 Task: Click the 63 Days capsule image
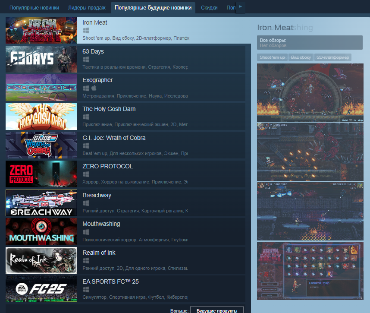coord(41,59)
